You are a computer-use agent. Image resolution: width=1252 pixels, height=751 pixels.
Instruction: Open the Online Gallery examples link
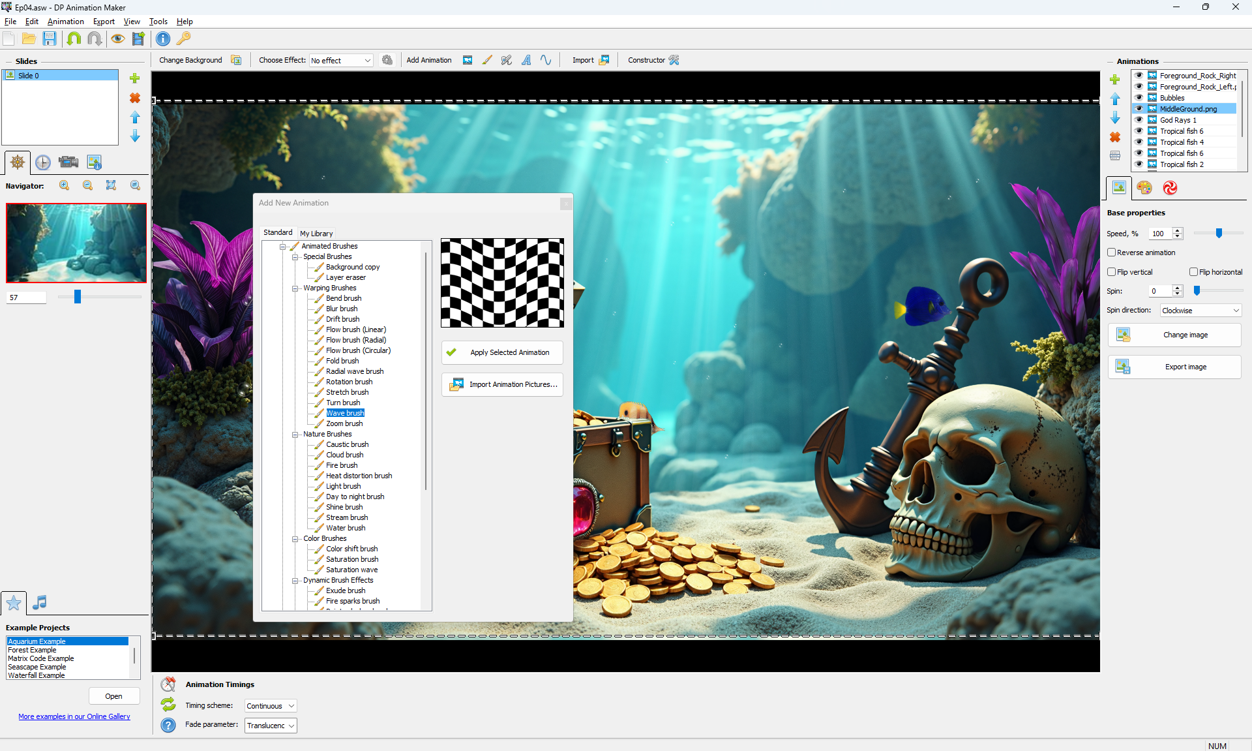74,716
